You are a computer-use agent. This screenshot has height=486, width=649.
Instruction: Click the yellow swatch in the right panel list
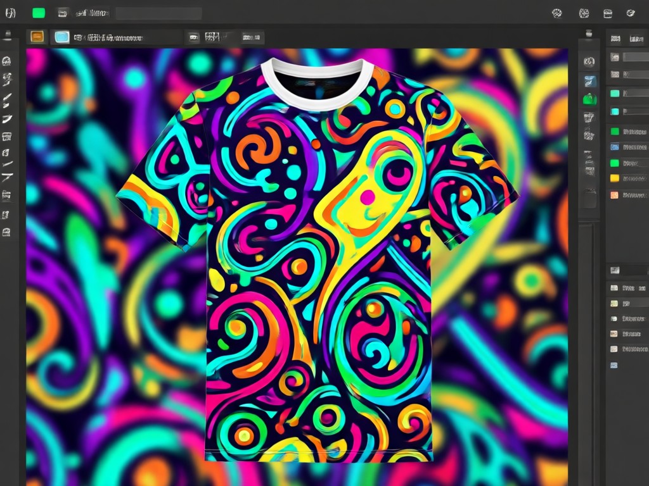615,178
